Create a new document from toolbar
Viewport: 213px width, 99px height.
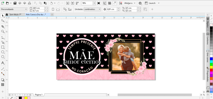[x=2, y=3]
